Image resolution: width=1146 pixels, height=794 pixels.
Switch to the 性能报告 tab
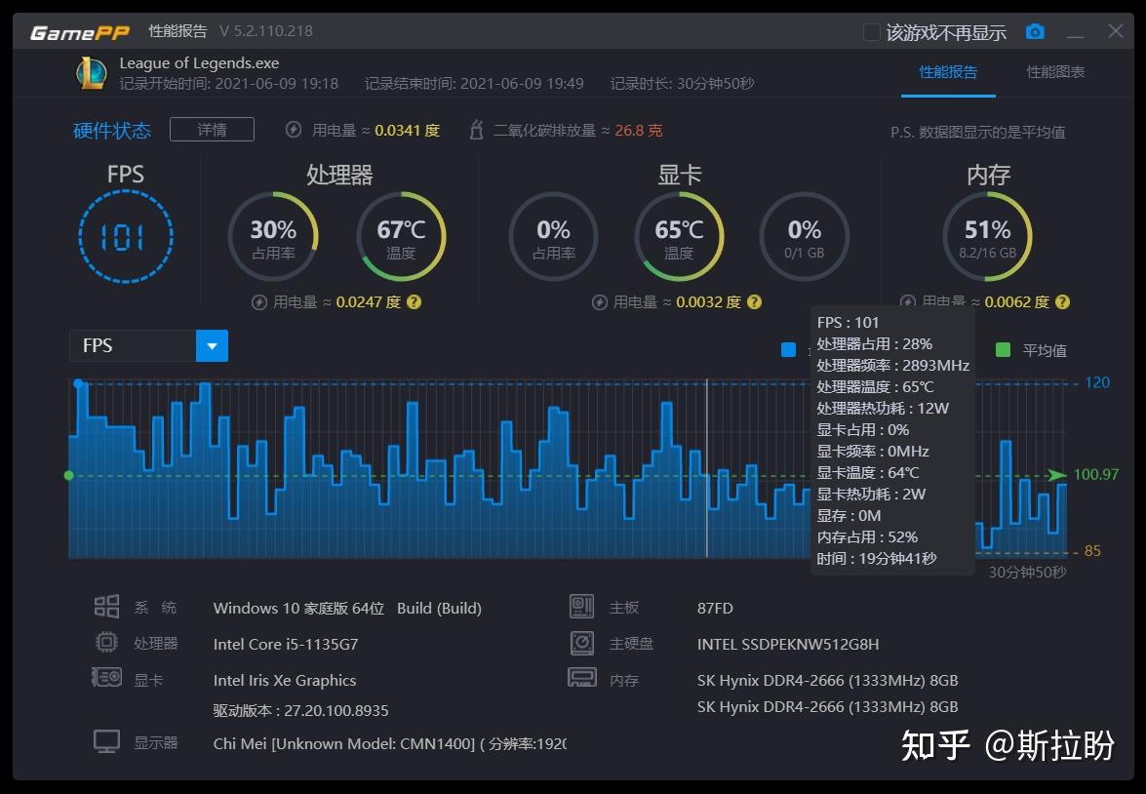(x=948, y=71)
